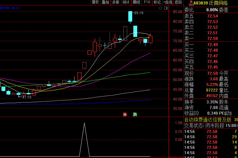Click the 收益(三) earnings label
238x158 pixels.
click(192, 113)
